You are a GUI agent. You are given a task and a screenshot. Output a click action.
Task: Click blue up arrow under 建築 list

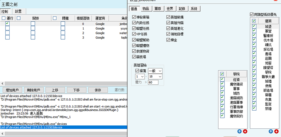[271, 132]
